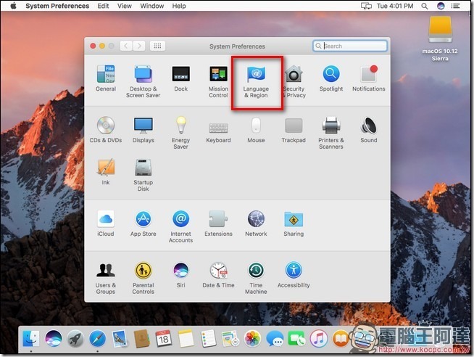Open Mission Control preferences
The height and width of the screenshot is (357, 474).
[x=218, y=81]
